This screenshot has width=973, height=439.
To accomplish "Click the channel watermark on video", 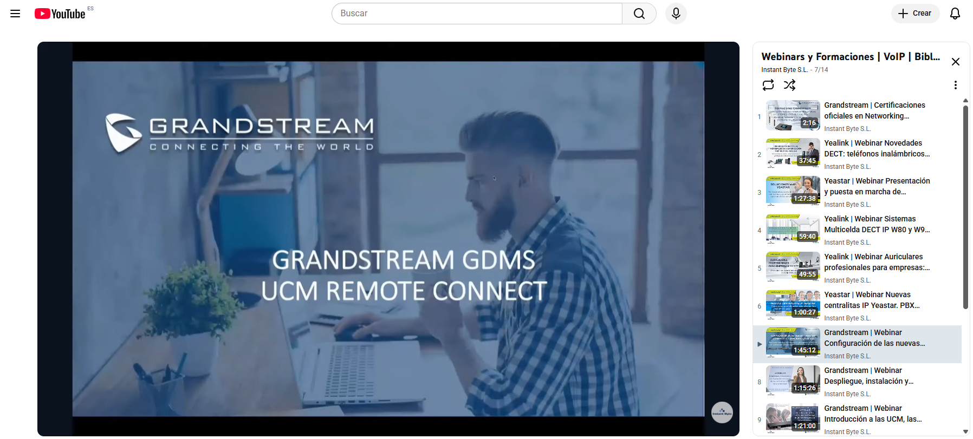I will [722, 412].
